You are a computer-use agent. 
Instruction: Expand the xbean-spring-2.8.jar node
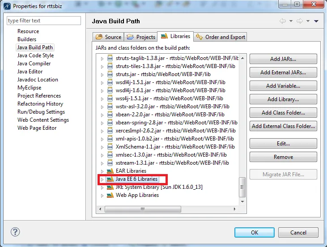click(102, 123)
